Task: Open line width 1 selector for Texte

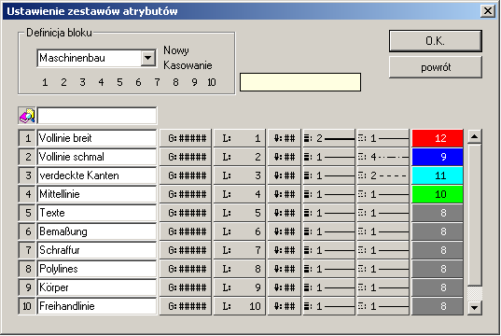Action: pyautogui.click(x=329, y=213)
